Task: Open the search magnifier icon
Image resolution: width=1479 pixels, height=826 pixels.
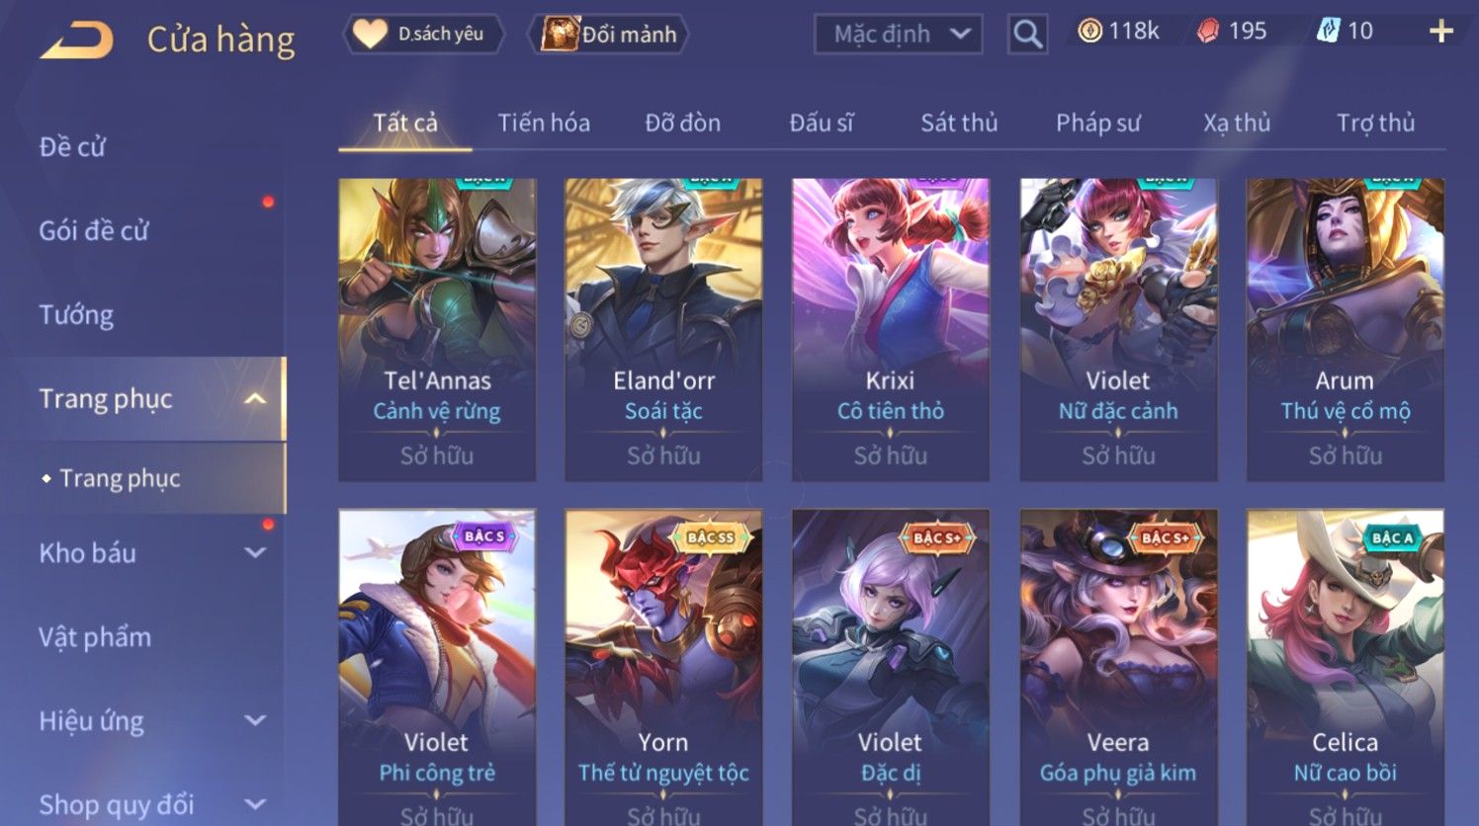Action: click(x=1027, y=35)
